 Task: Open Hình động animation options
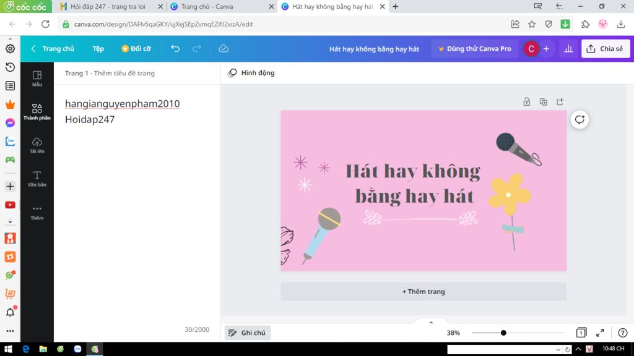[251, 73]
